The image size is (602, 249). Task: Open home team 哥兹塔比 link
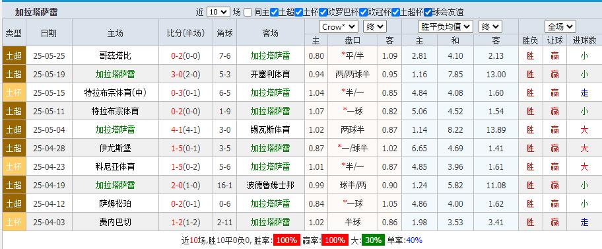pos(115,55)
